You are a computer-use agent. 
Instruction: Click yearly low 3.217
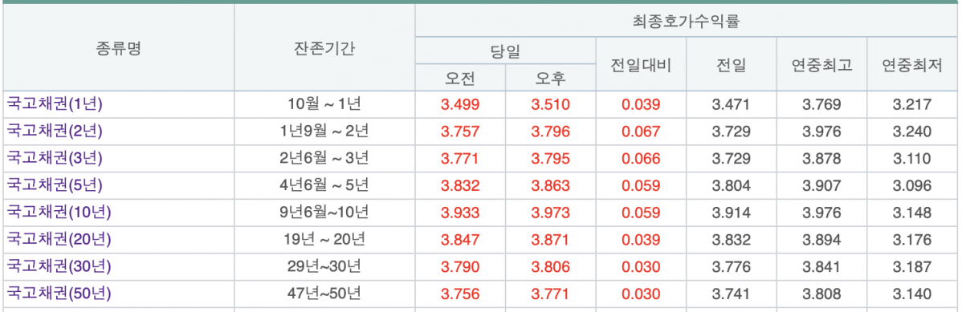click(x=912, y=105)
